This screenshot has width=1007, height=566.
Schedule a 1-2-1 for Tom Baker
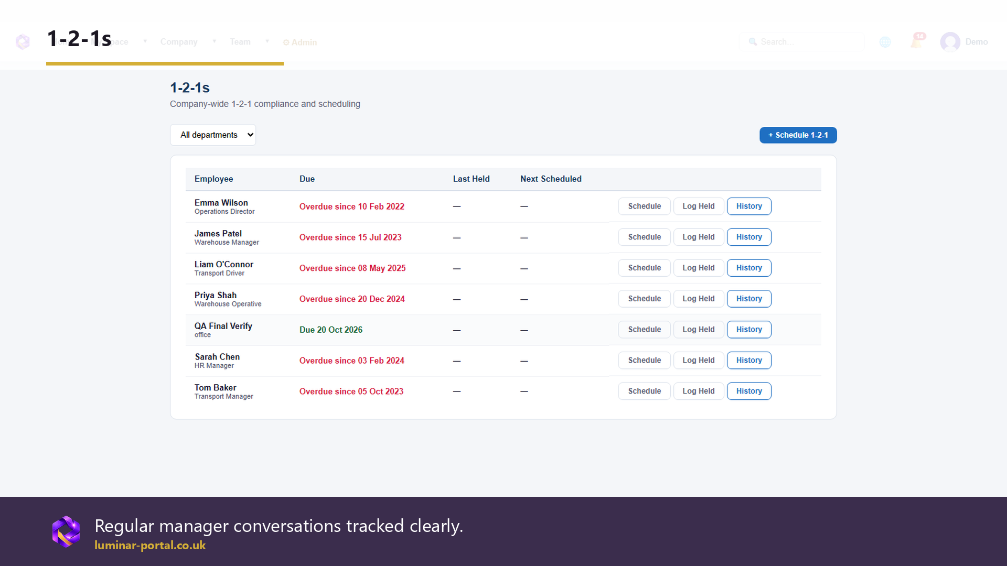[644, 391]
